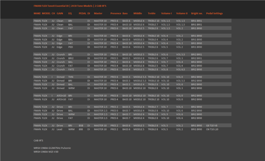Click VOL 0 in the AllOn10 FAT row
The image size is (265, 161).
[180, 99]
